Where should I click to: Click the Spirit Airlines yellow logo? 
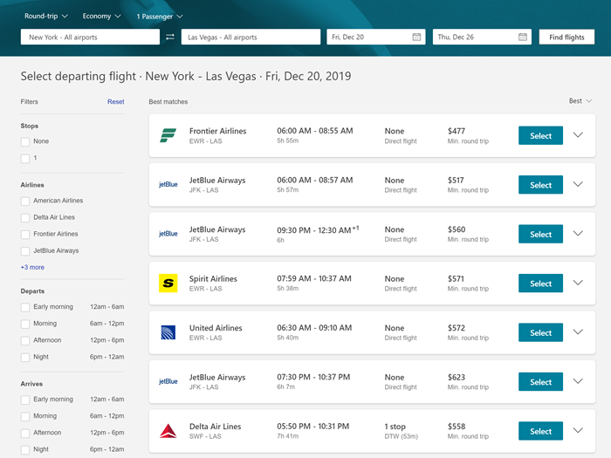(168, 284)
